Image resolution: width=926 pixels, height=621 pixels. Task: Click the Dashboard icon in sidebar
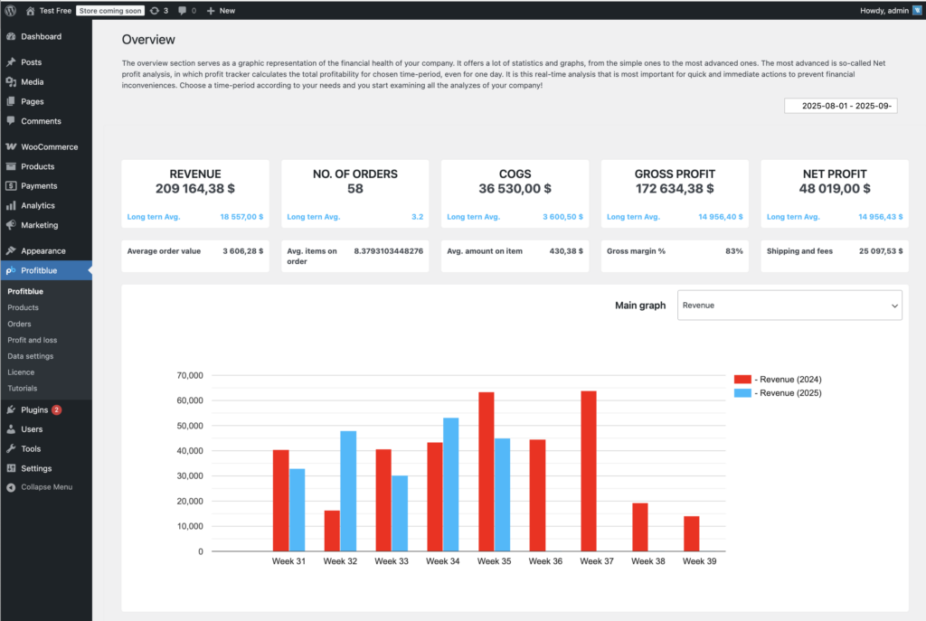[11, 37]
